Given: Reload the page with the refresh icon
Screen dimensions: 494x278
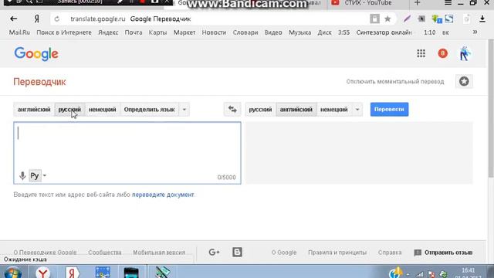Looking at the screenshot, I should (x=56, y=19).
